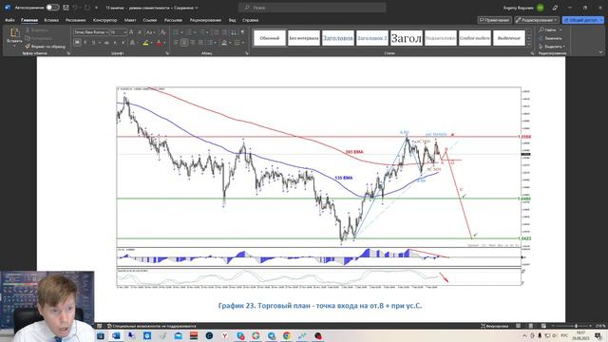Open the font name combo box
Viewport: 608px width, 342px height.
point(91,32)
